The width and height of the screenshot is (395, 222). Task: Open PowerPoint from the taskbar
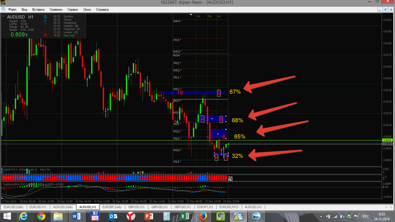pyautogui.click(x=149, y=216)
